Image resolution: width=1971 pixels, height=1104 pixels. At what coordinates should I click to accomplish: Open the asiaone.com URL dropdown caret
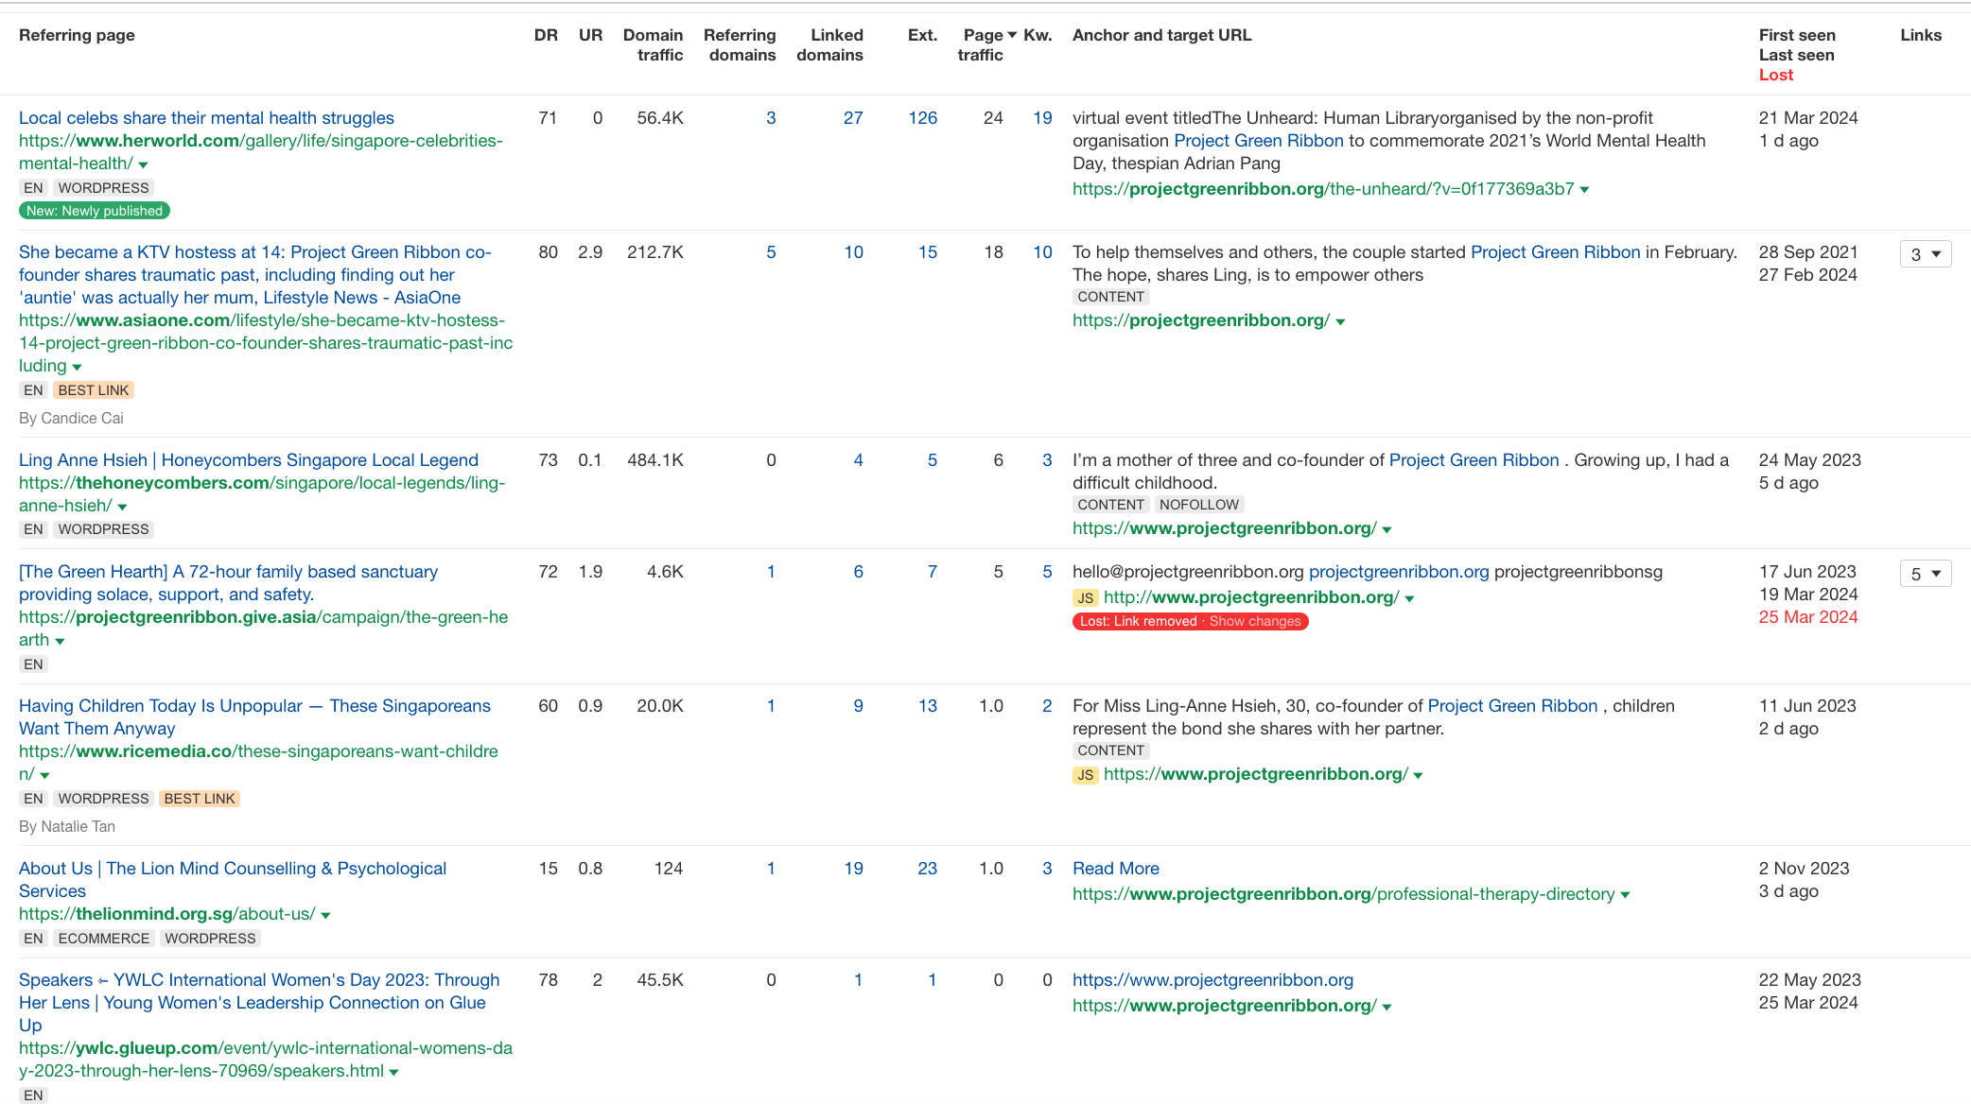point(77,367)
